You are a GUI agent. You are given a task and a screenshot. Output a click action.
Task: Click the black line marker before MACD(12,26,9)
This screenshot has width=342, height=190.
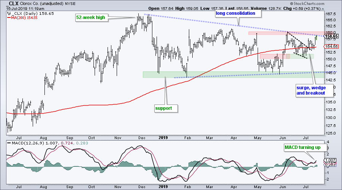[x=9, y=143]
